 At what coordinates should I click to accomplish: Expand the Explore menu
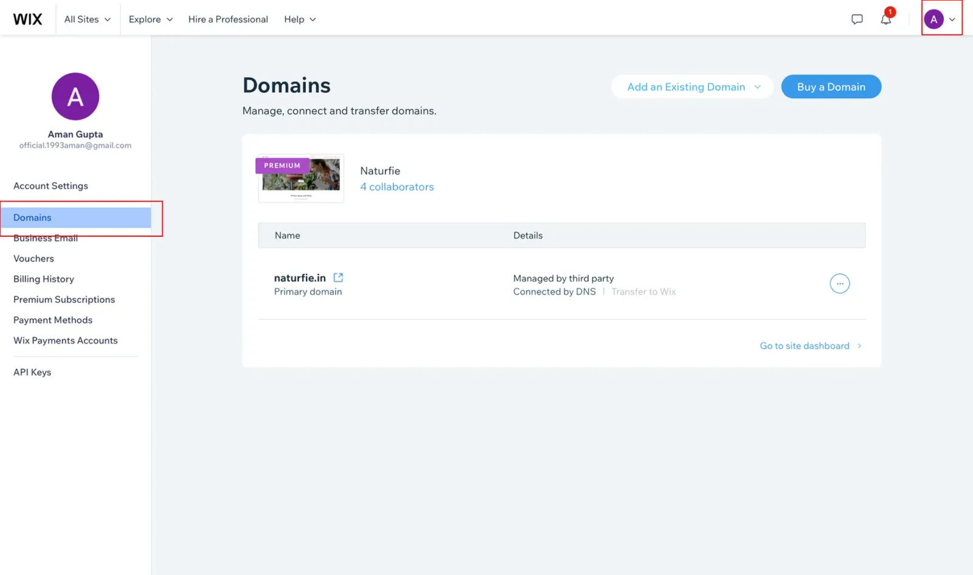pos(151,19)
